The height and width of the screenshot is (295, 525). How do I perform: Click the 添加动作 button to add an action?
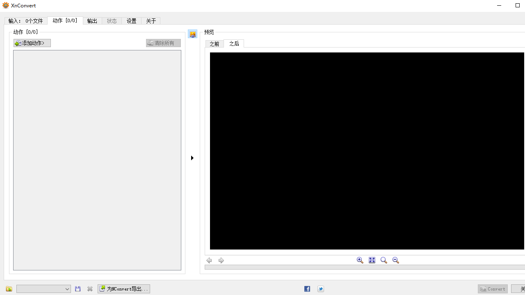32,43
